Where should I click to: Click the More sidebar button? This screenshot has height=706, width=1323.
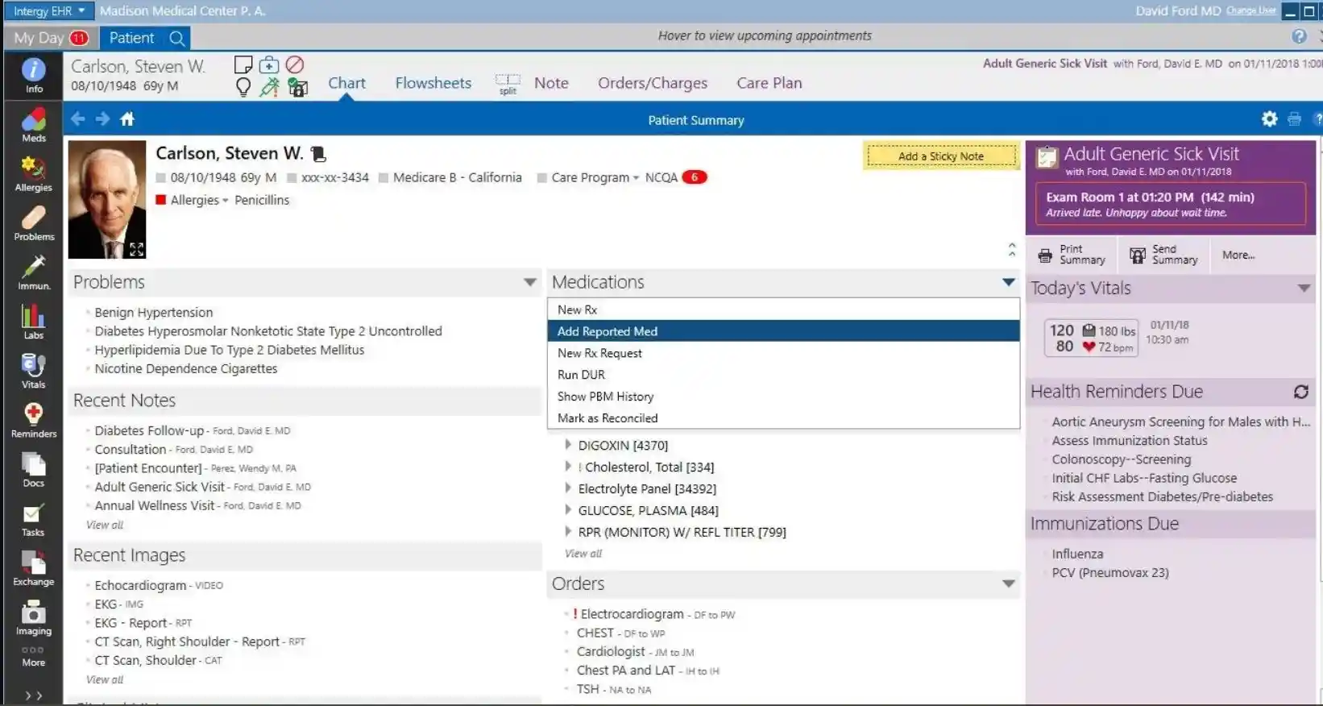pos(33,657)
